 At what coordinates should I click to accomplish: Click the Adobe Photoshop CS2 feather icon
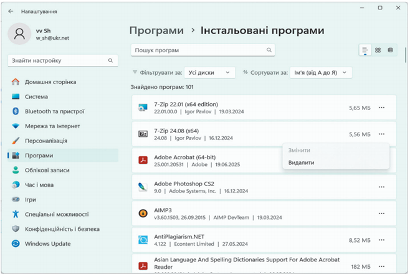[x=143, y=187]
